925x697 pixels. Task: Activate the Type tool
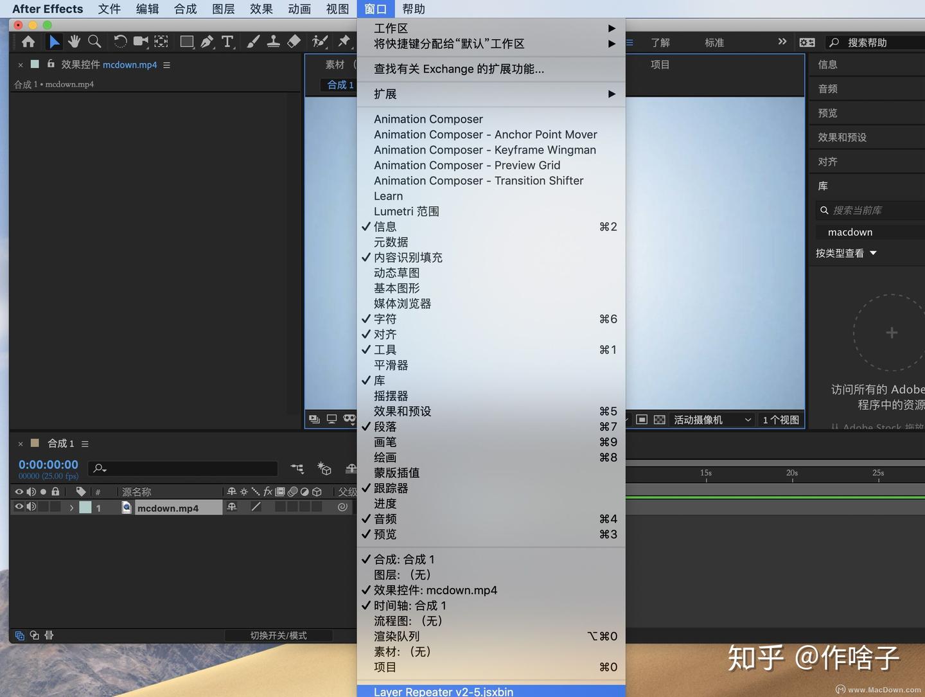click(227, 41)
